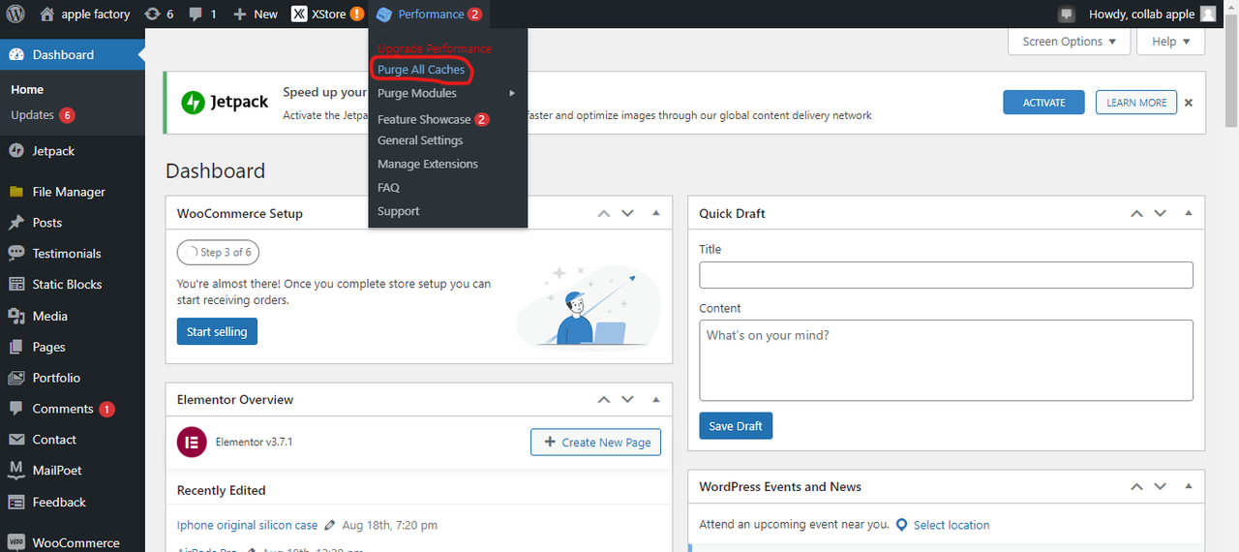Screen dimensions: 1239x552
Task: Click the plus New icon in admin bar
Action: click(x=240, y=14)
